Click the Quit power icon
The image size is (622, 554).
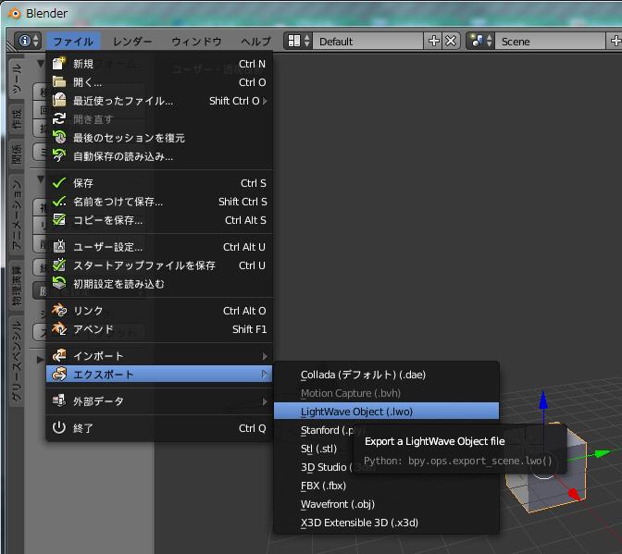(59, 427)
